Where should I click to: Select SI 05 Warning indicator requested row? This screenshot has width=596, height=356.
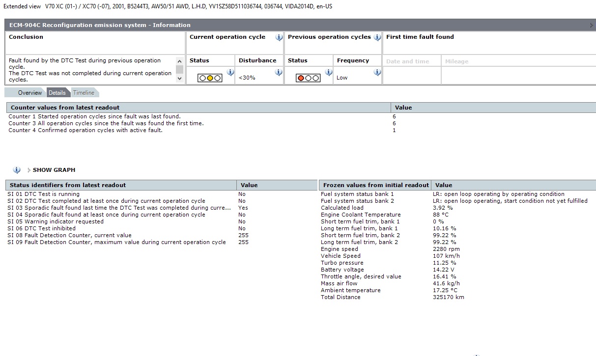coord(56,221)
